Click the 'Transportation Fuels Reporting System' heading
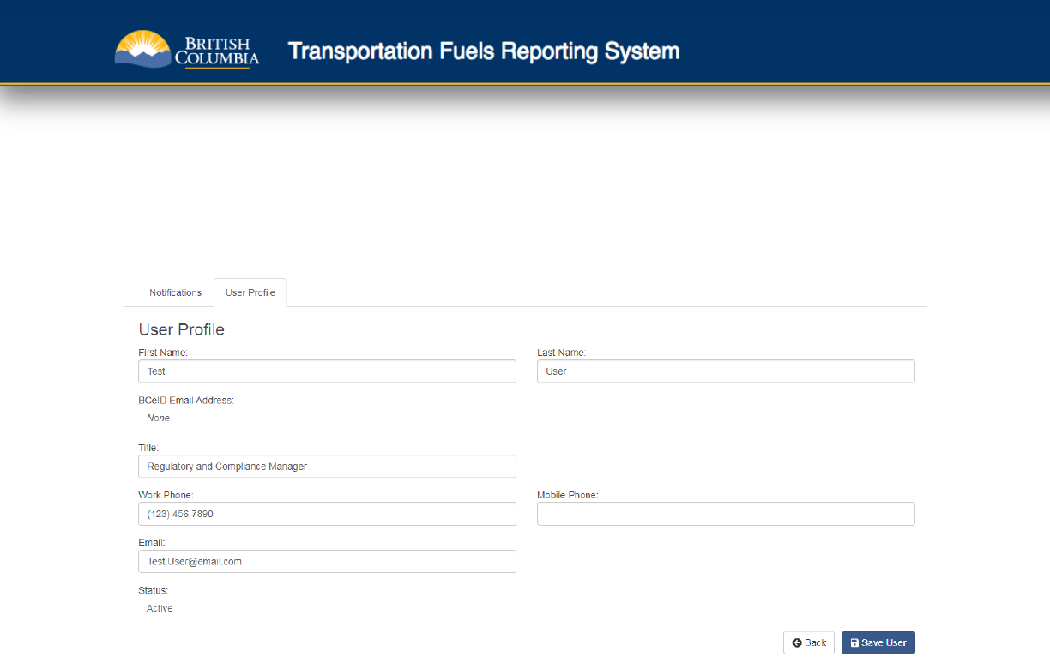 [484, 51]
